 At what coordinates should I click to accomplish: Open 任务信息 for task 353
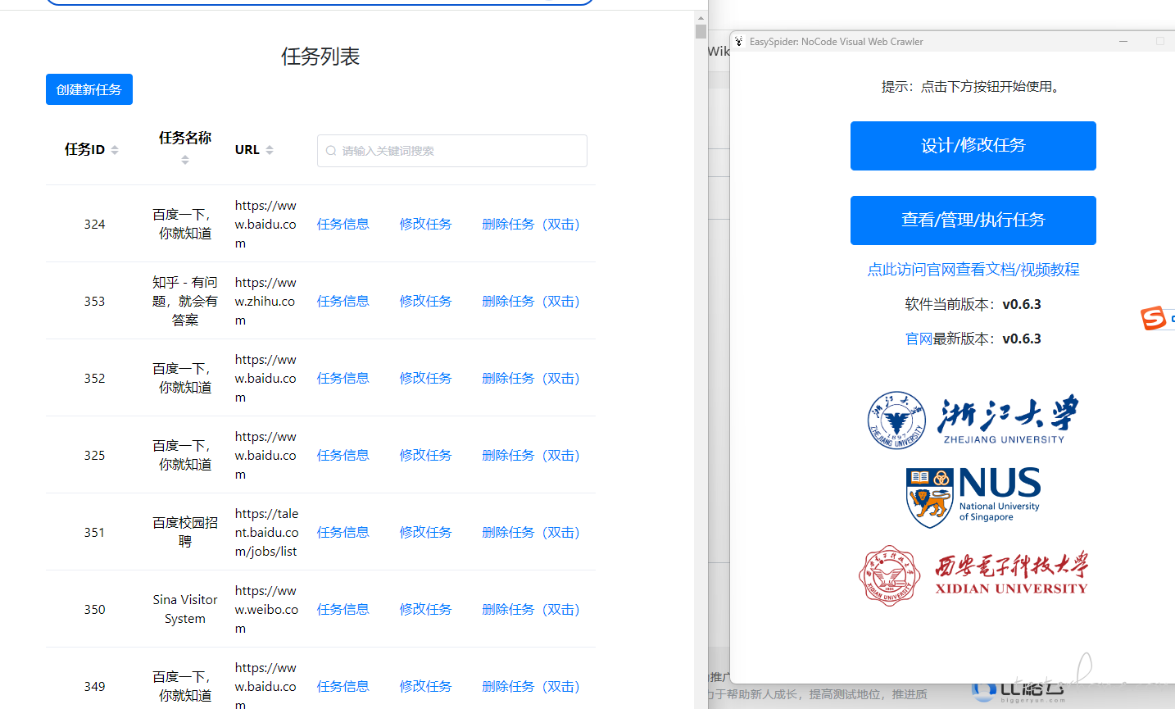[343, 301]
